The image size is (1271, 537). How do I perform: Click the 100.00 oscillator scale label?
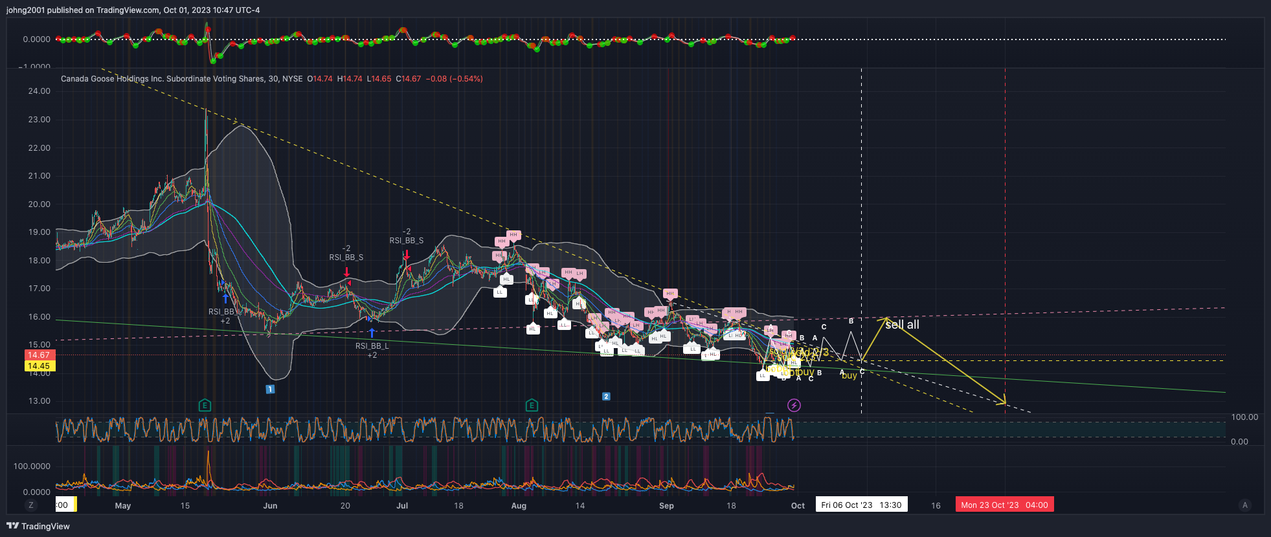[1244, 417]
